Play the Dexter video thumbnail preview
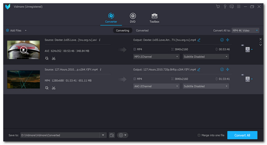 pyautogui.click(x=23, y=50)
